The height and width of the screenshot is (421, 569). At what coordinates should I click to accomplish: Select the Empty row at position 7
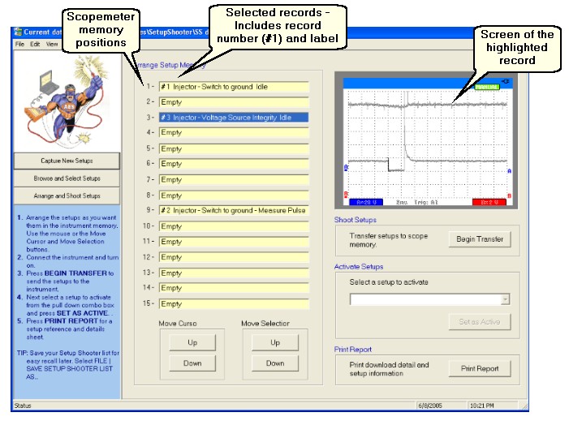click(x=234, y=179)
